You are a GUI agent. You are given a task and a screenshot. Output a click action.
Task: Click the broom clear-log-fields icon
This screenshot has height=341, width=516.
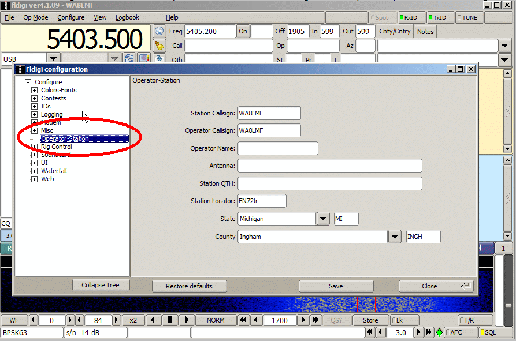[159, 46]
